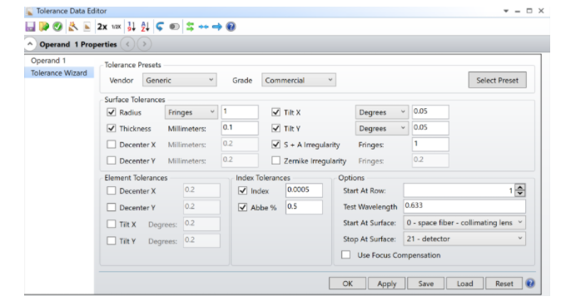This screenshot has width=561, height=306.
Task: Enable the surface Decenter X checkbox
Action: pyautogui.click(x=112, y=145)
